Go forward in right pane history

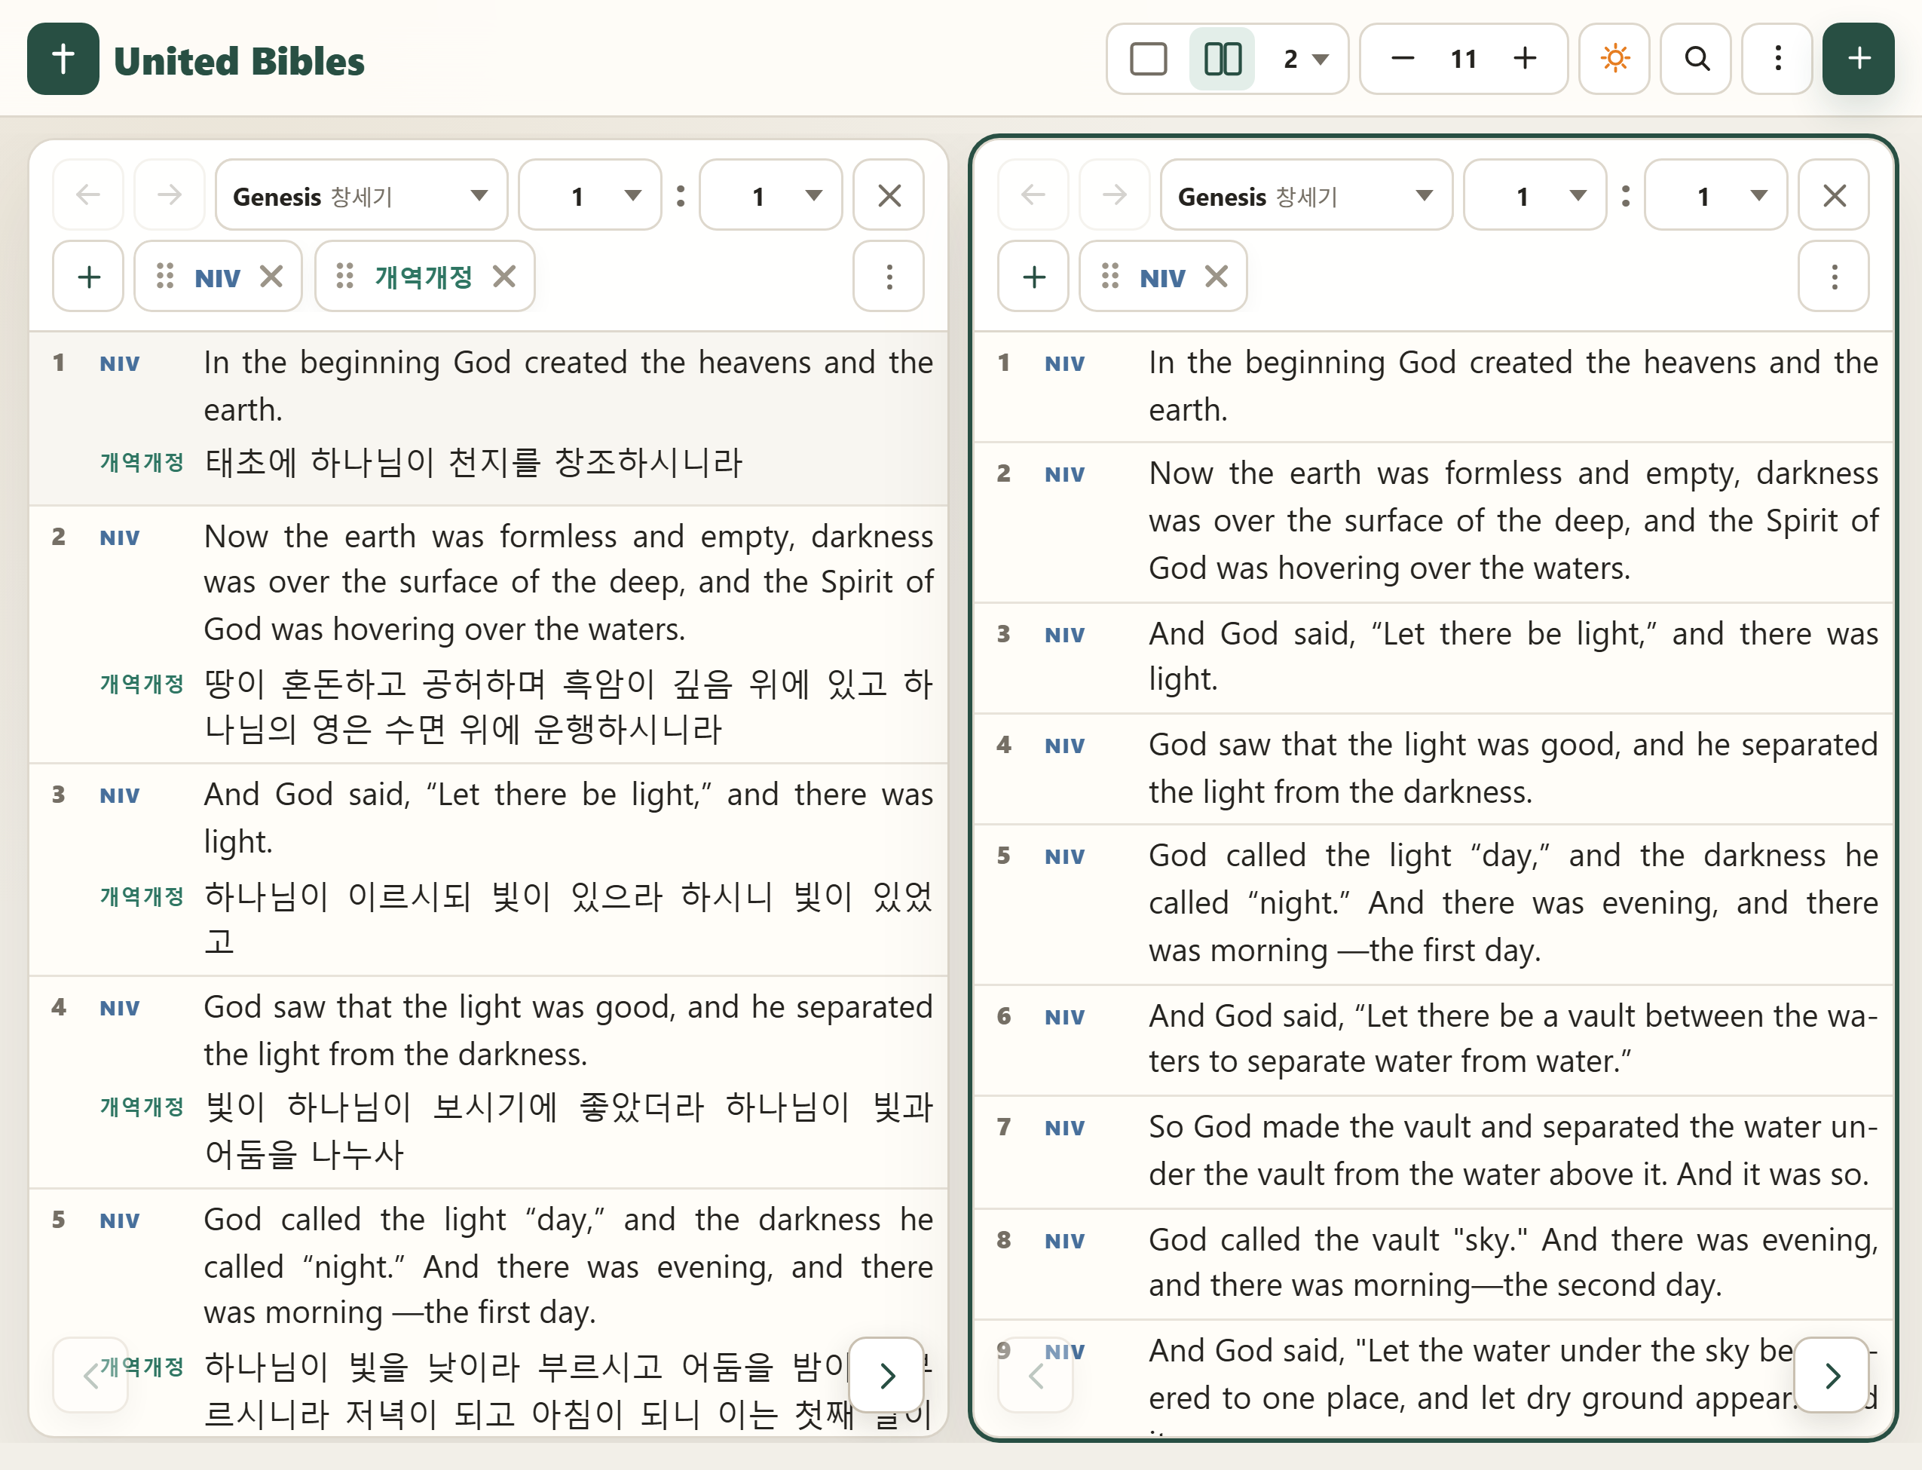[x=1115, y=194]
